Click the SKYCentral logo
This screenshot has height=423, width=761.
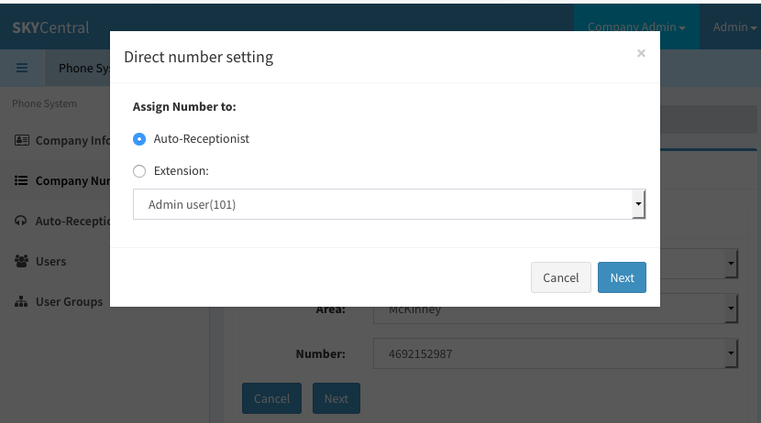(x=50, y=27)
